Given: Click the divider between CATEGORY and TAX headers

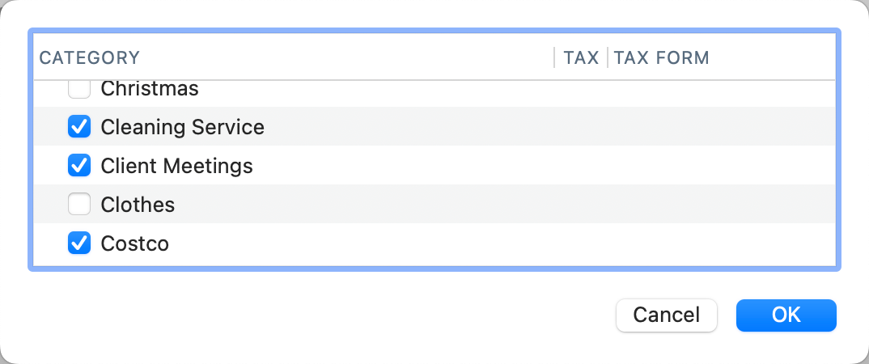Looking at the screenshot, I should pyautogui.click(x=554, y=58).
